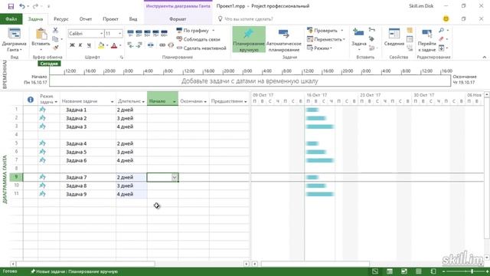490x276 pixels.
Task: Open the Calibri font name dropdown
Action: click(102, 34)
